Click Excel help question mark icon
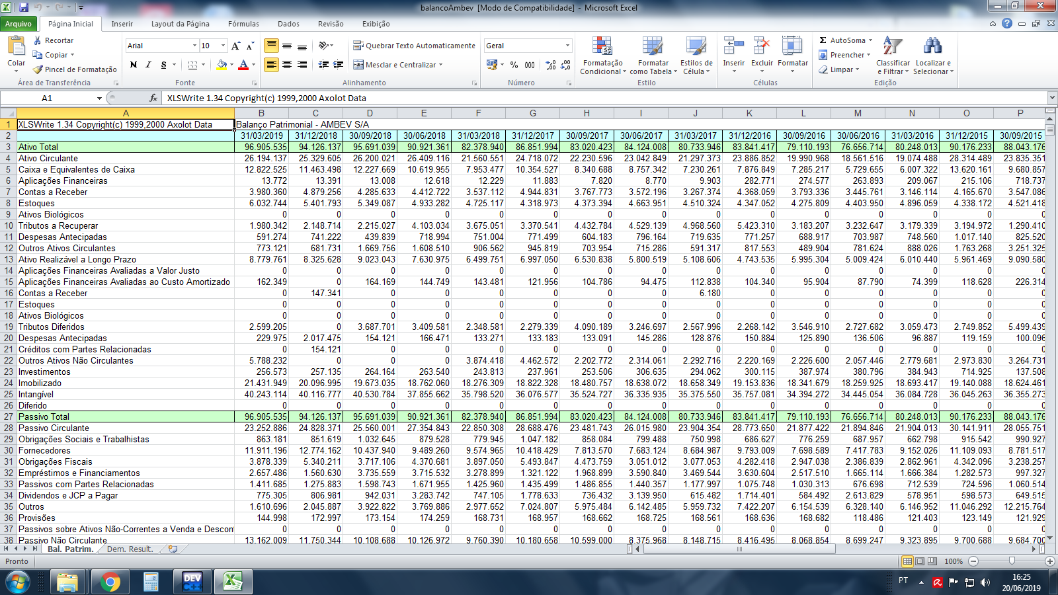 pos(1007,23)
